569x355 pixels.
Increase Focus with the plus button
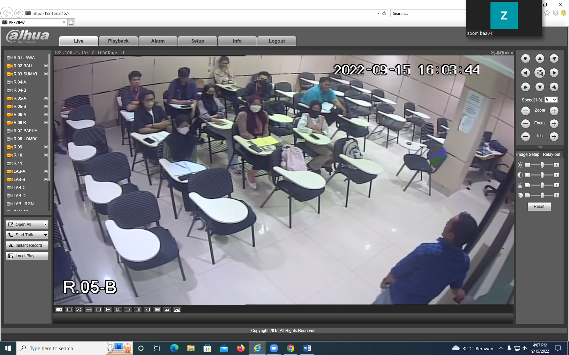[x=554, y=123]
